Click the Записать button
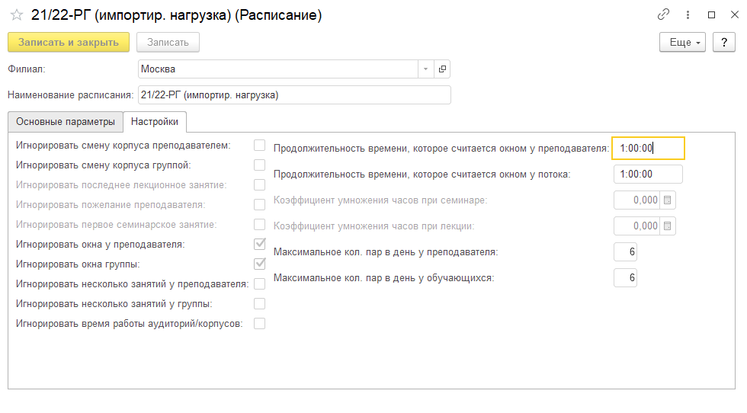The image size is (747, 413). click(x=168, y=42)
